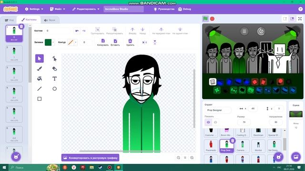Click the add sprite button
This screenshot has height=171, width=305.
[x=278, y=157]
